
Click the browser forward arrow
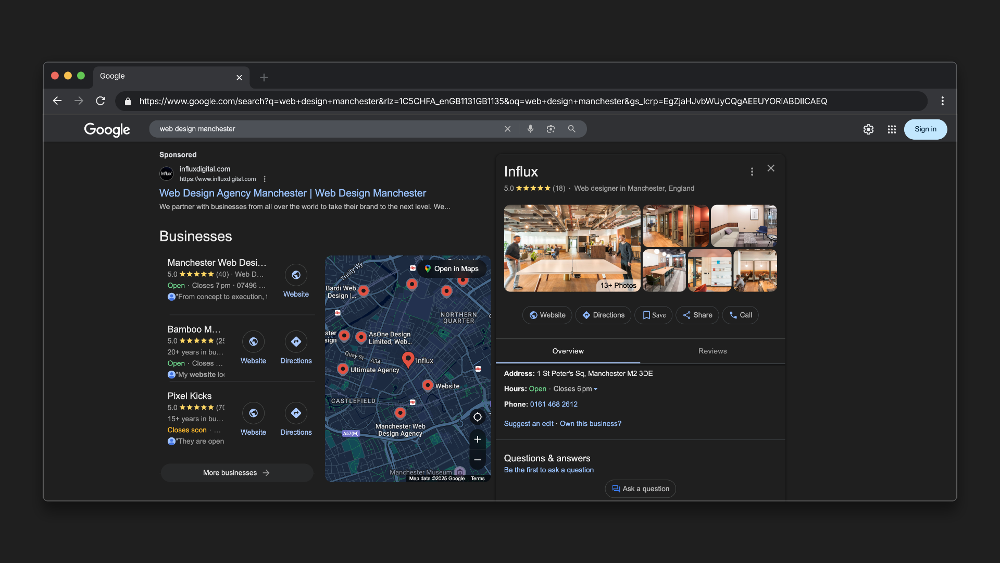point(79,101)
